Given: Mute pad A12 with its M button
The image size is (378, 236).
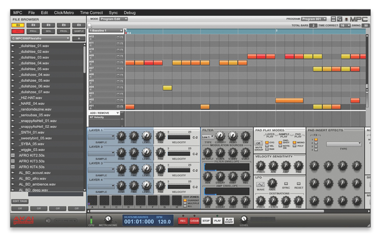Looking at the screenshot, I should tap(118, 38).
